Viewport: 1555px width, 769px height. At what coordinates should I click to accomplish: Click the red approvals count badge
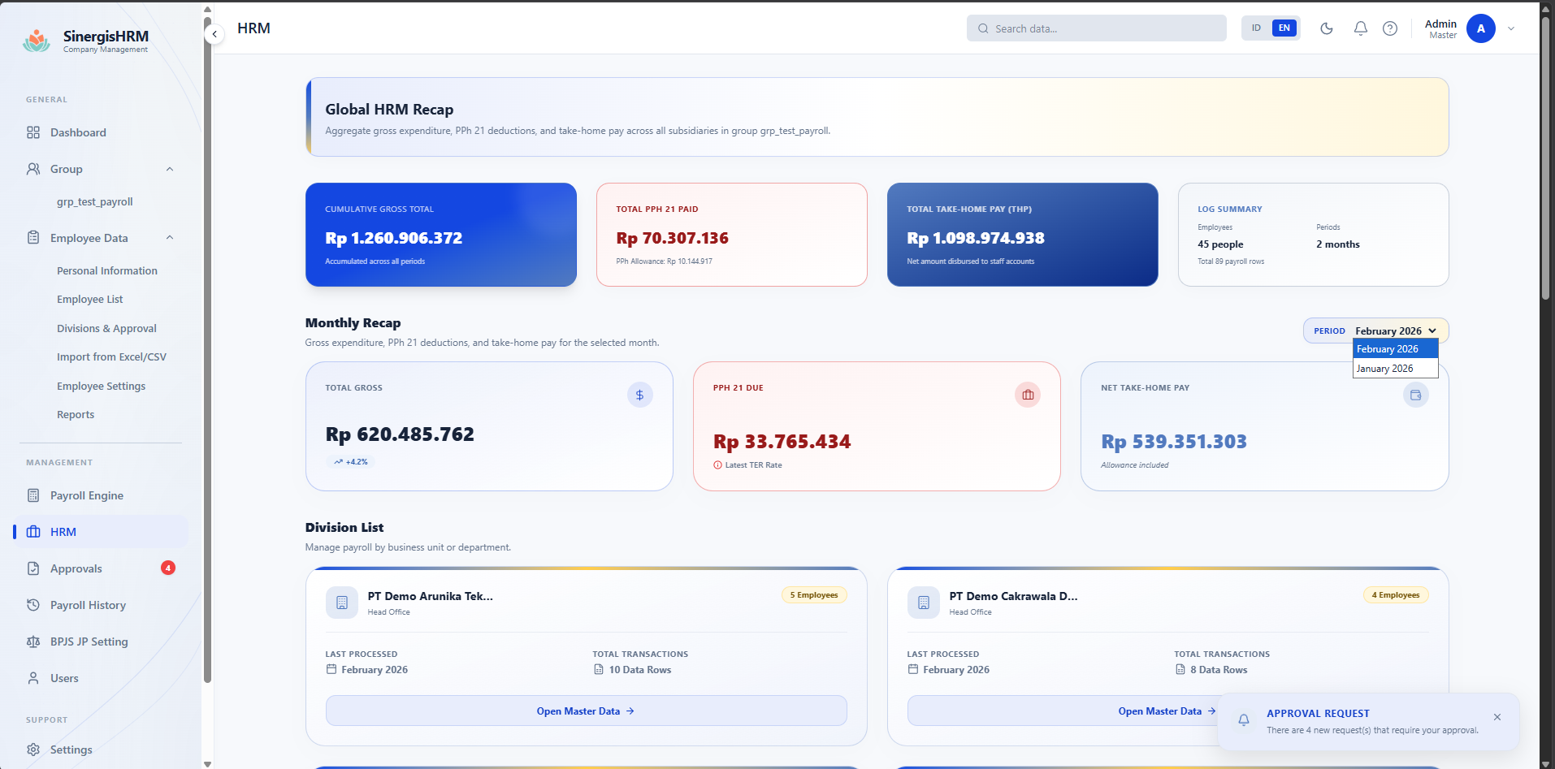(x=168, y=568)
